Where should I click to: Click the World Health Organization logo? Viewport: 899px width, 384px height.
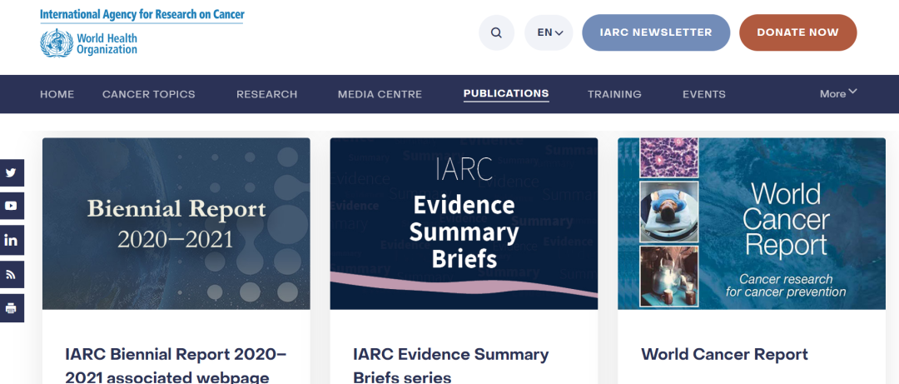click(x=89, y=42)
